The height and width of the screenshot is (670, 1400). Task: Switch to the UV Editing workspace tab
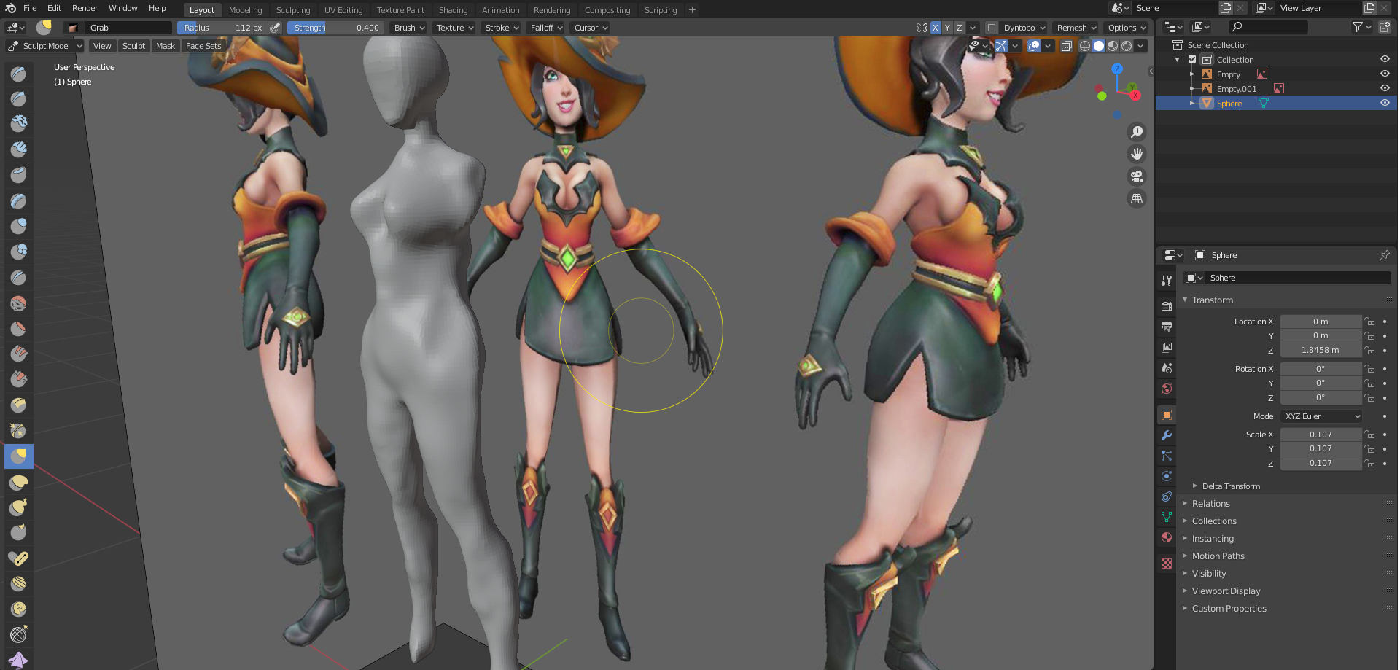click(343, 10)
